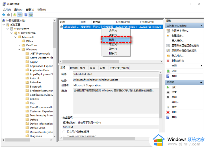Click the red X 删除文件夹 icon

pos(168,61)
